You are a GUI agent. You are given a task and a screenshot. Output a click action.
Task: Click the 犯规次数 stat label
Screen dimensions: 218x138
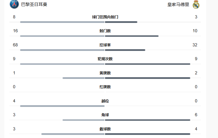pyautogui.click(x=105, y=59)
